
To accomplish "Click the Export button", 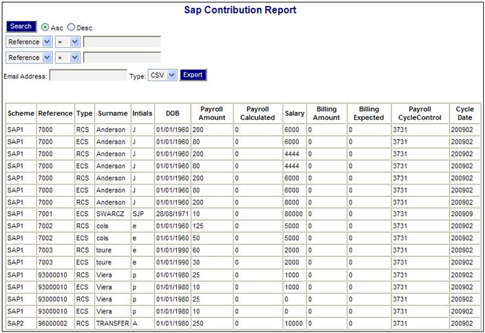I will pyautogui.click(x=193, y=75).
